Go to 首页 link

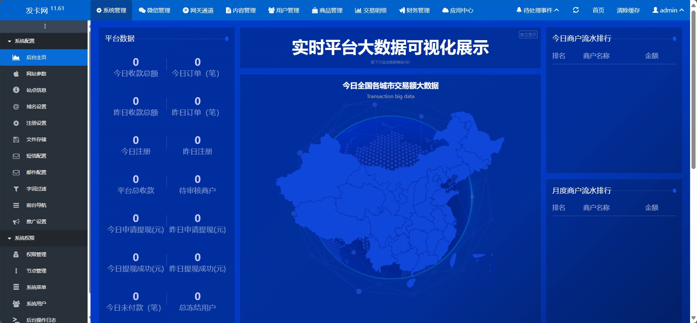click(x=598, y=10)
